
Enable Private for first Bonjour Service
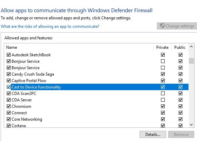(163, 61)
